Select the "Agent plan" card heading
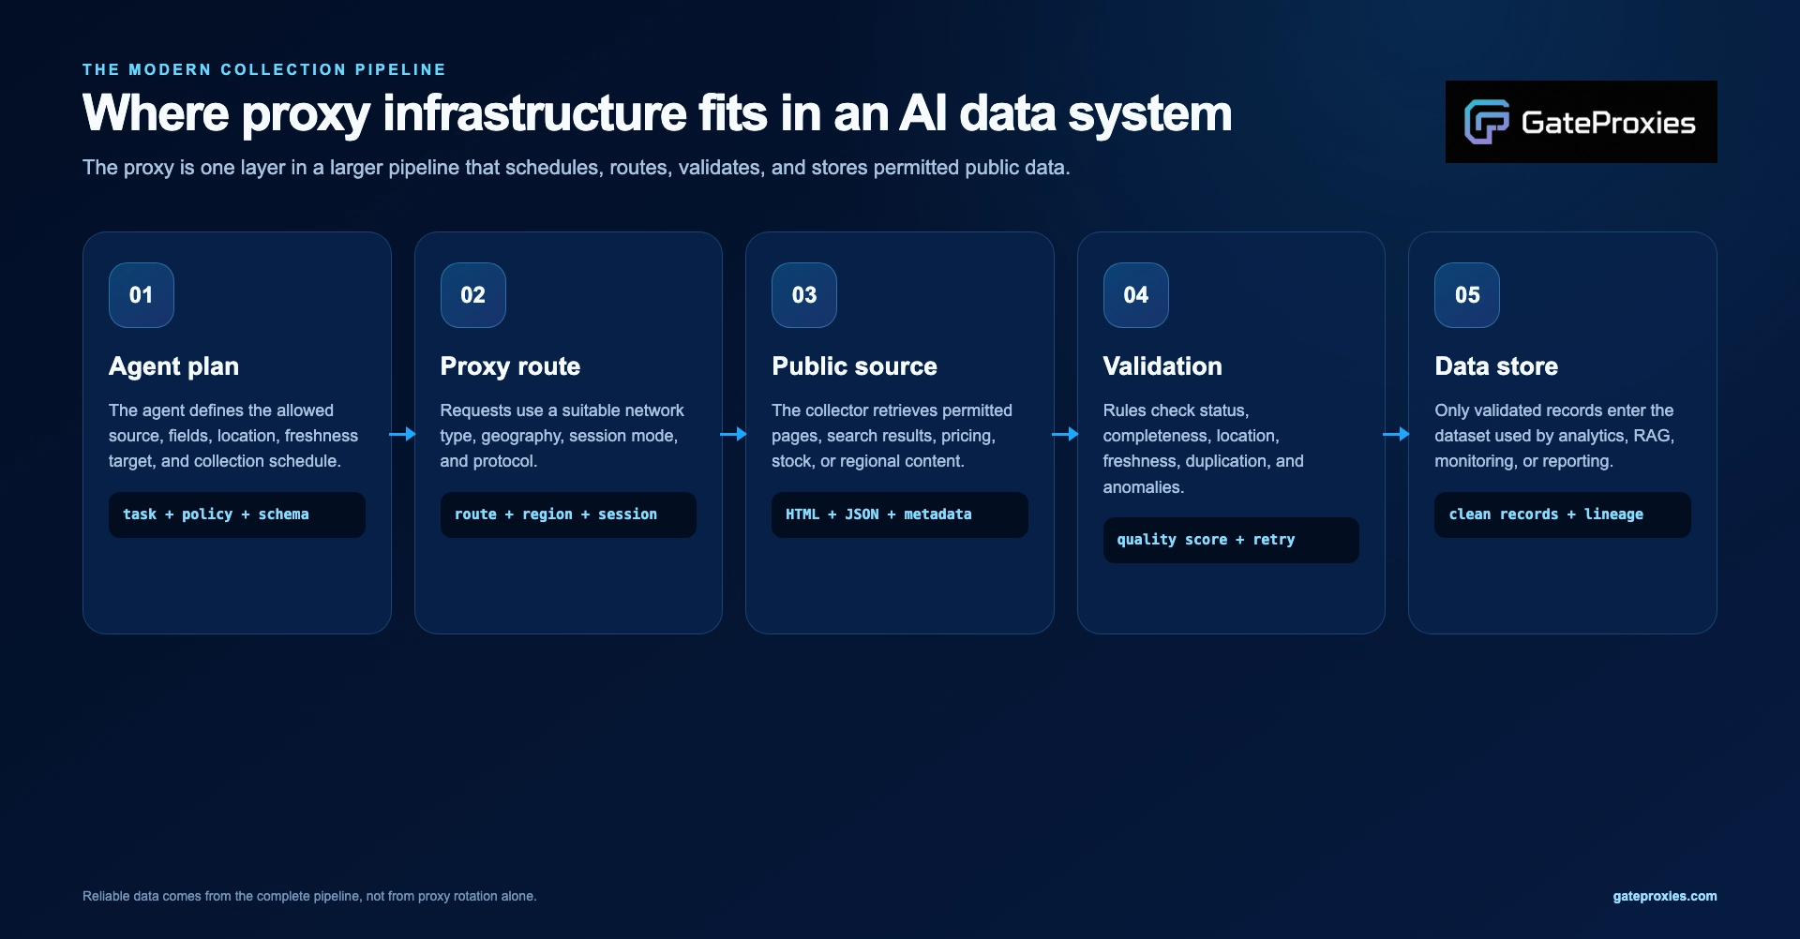The image size is (1800, 939). [x=173, y=366]
